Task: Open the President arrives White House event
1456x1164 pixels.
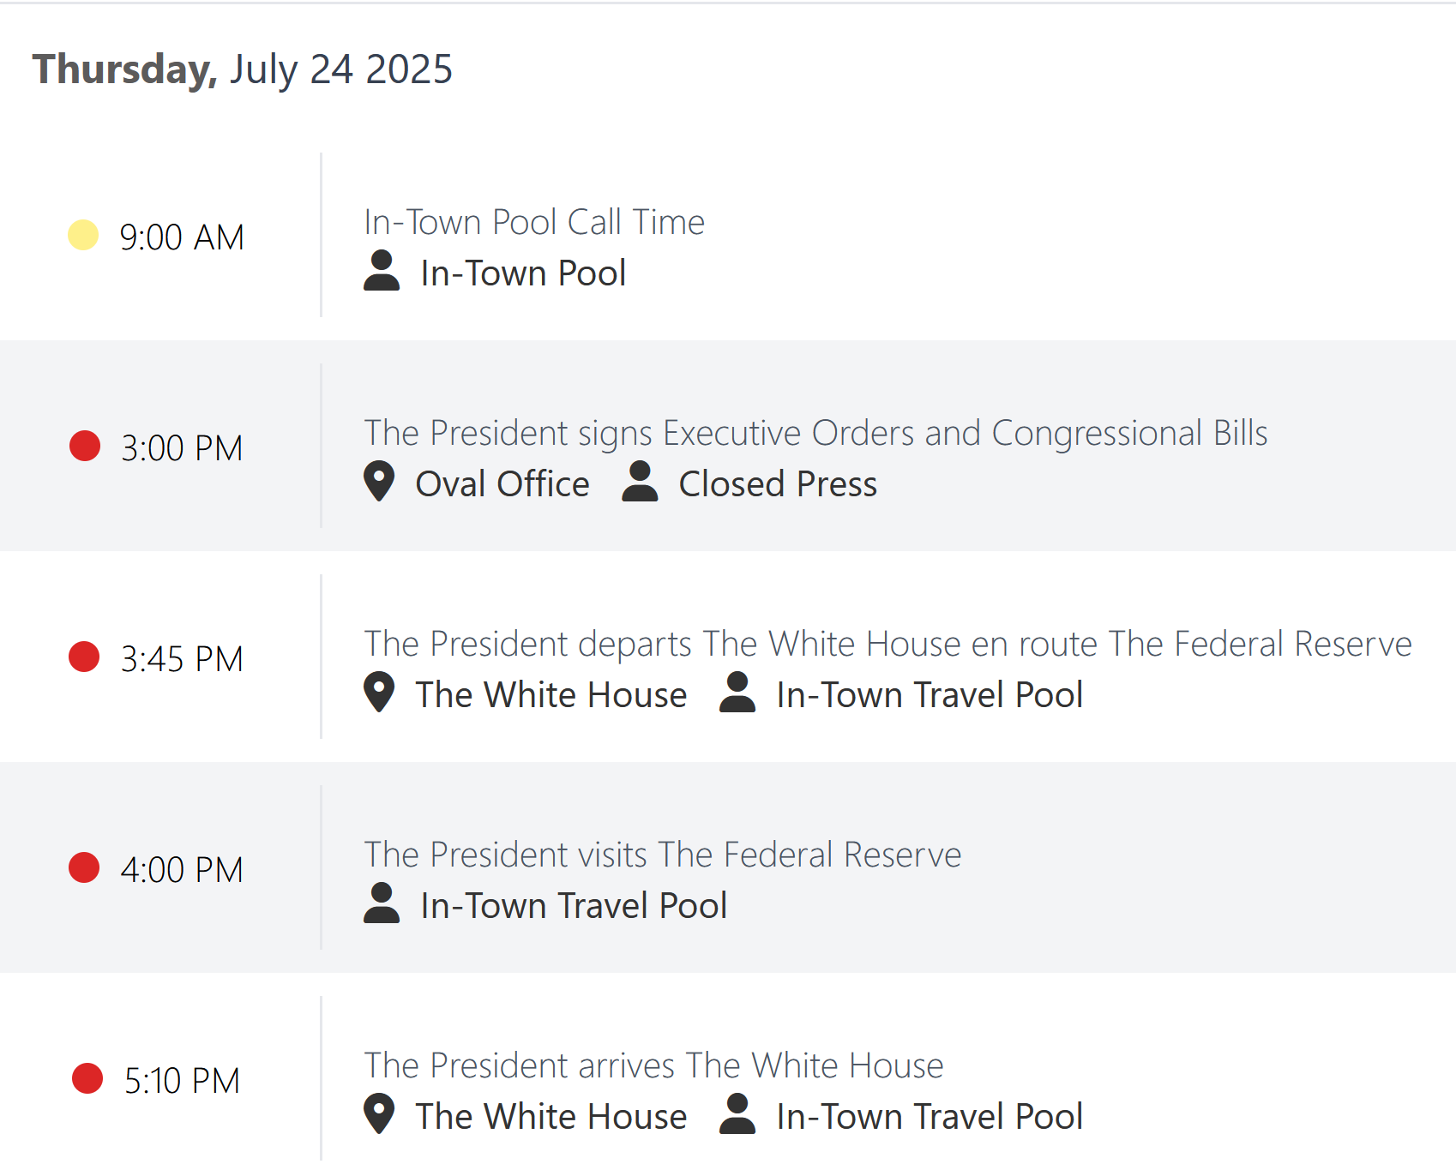Action: point(653,1065)
